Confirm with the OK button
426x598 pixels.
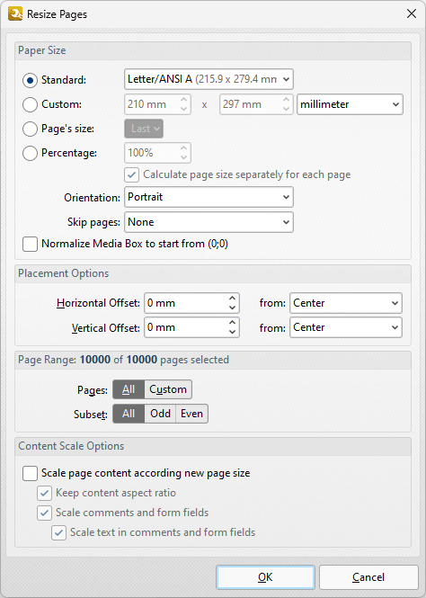click(265, 577)
